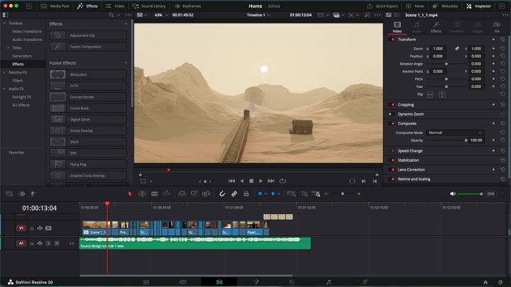Mute audio track A1

pos(57,243)
